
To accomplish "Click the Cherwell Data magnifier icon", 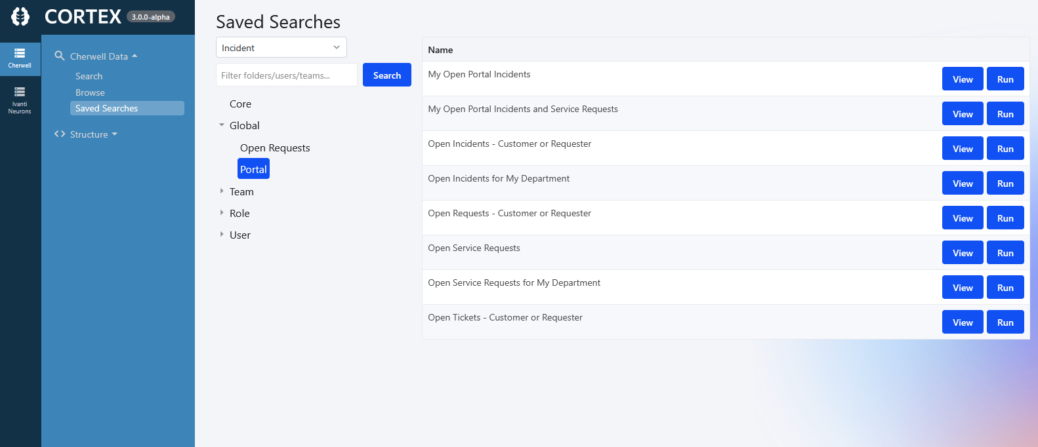I will pos(60,56).
